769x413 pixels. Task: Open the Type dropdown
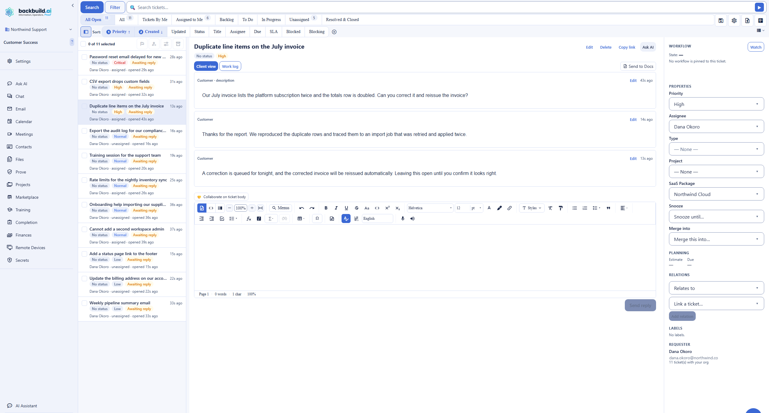pos(716,149)
